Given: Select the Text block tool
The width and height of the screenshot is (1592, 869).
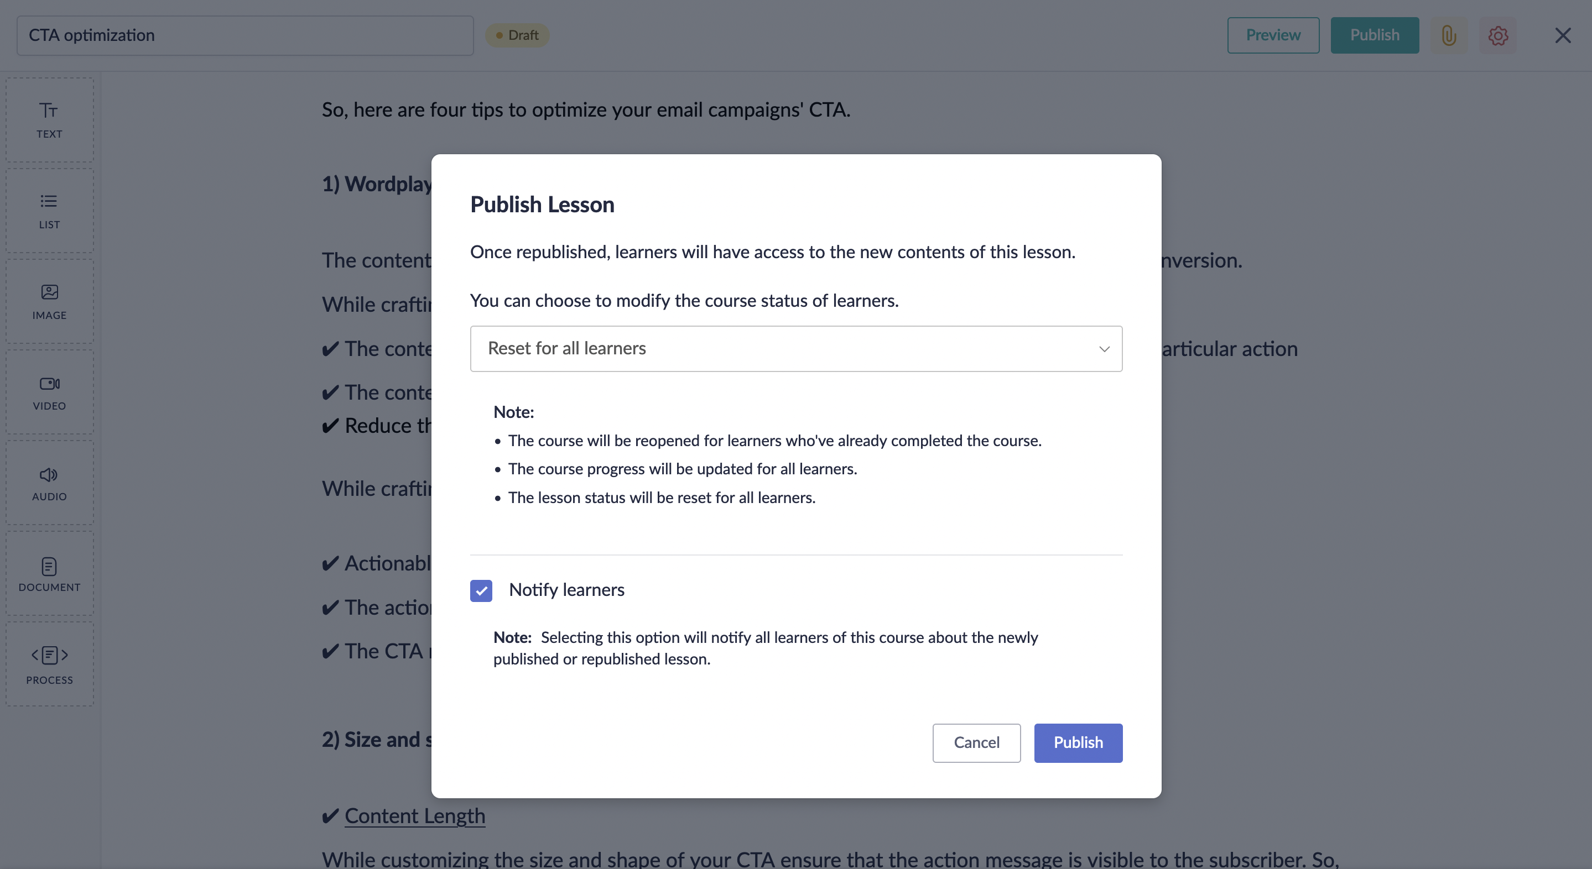Looking at the screenshot, I should [x=49, y=120].
